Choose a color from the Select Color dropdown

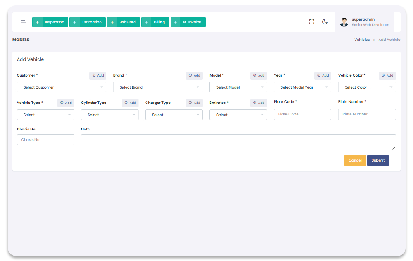tap(367, 87)
